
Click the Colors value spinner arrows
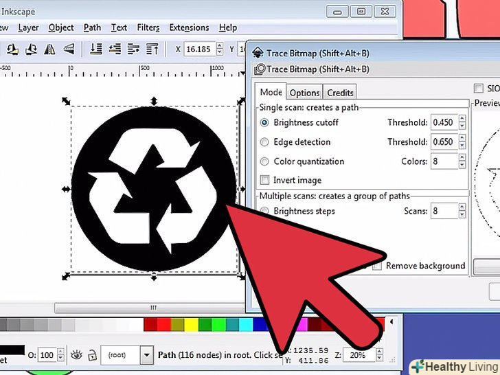pos(463,161)
